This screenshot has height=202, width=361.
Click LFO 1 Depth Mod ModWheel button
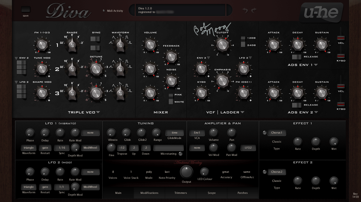pyautogui.click(x=90, y=148)
